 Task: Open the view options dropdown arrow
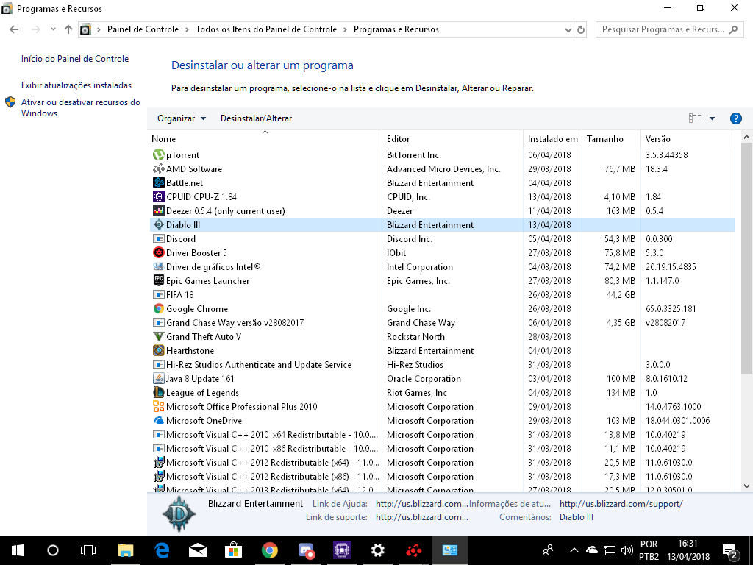pyautogui.click(x=712, y=118)
